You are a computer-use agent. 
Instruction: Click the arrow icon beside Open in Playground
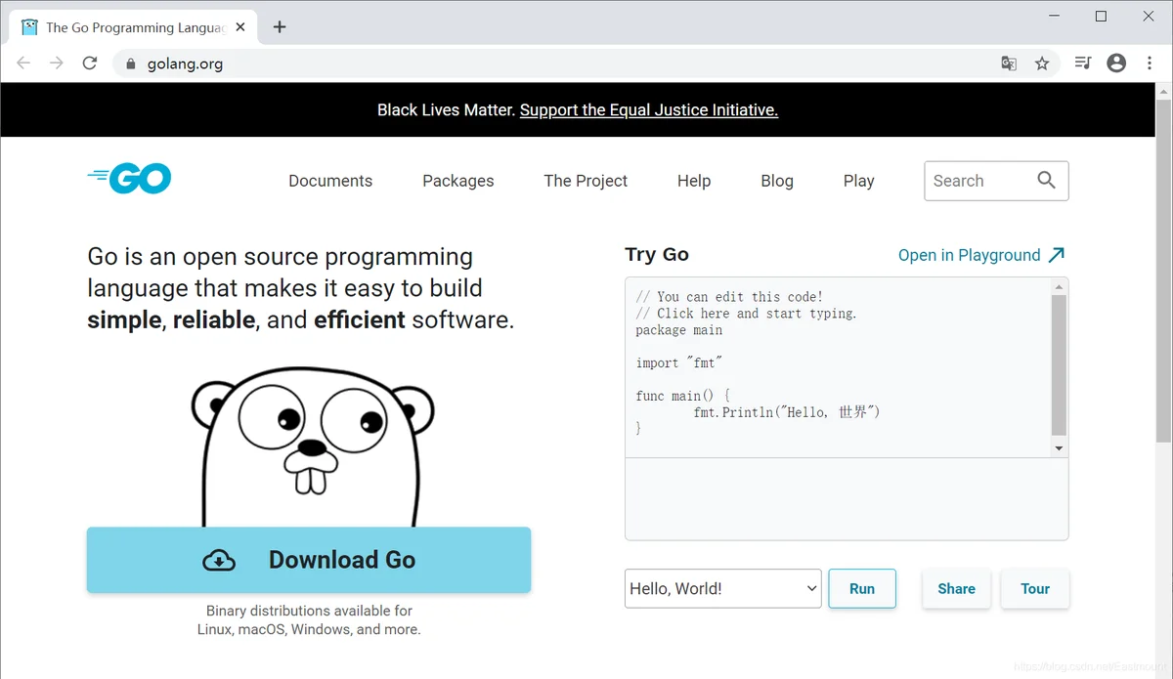coord(1056,255)
